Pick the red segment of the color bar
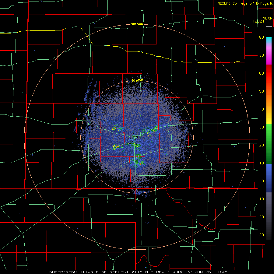The height and width of the screenshot is (274, 274). coord(269,73)
